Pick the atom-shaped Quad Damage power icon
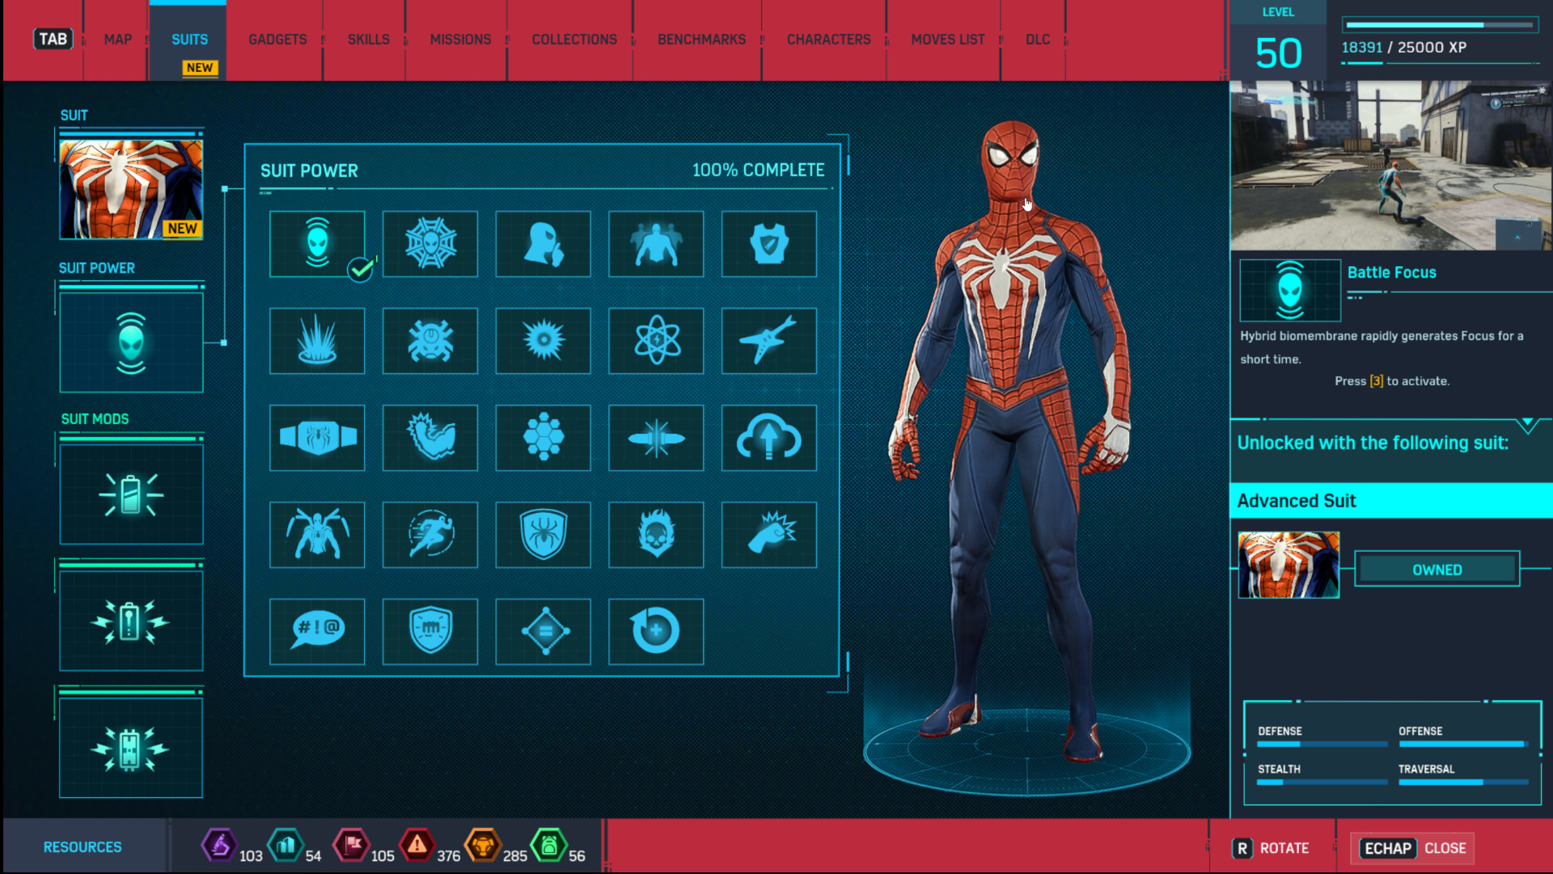 click(x=656, y=341)
